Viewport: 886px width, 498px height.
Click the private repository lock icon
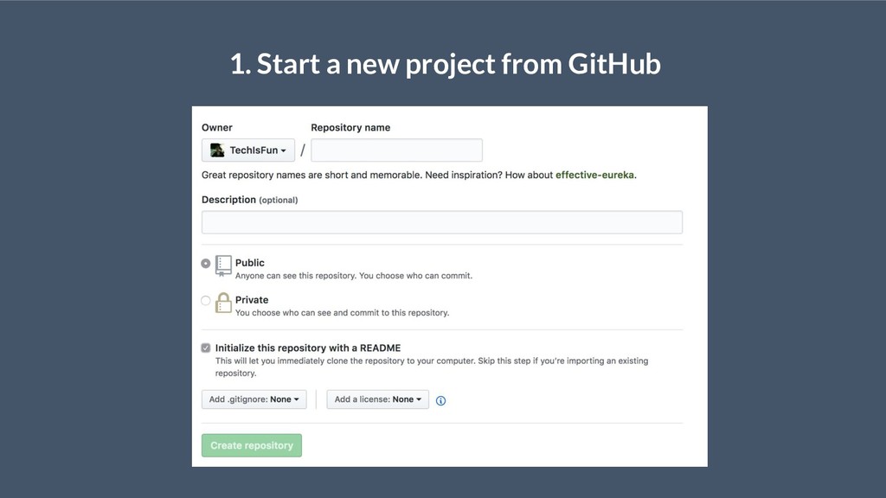[x=223, y=303]
